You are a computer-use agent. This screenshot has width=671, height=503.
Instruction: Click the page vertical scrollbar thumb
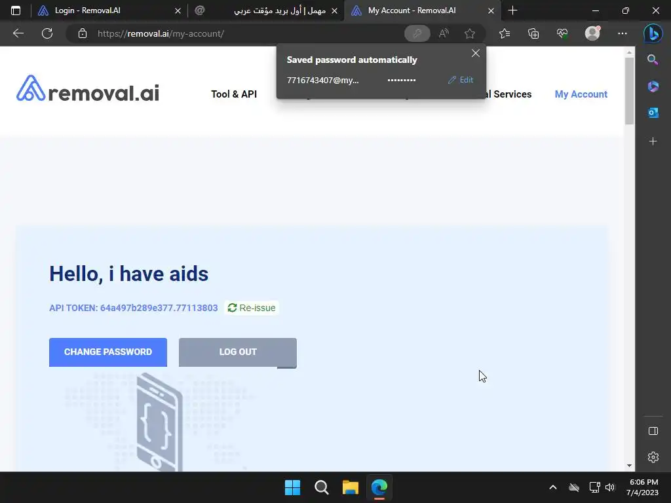628,90
